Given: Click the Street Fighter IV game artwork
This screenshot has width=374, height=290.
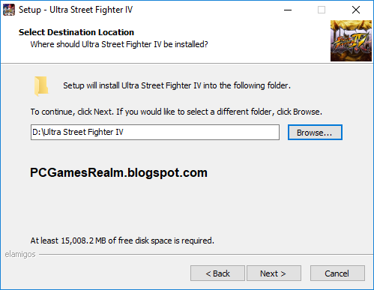Looking at the screenshot, I should point(351,40).
